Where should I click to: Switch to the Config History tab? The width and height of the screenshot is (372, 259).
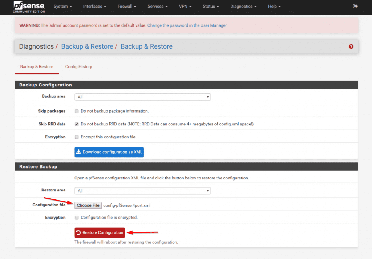[78, 66]
